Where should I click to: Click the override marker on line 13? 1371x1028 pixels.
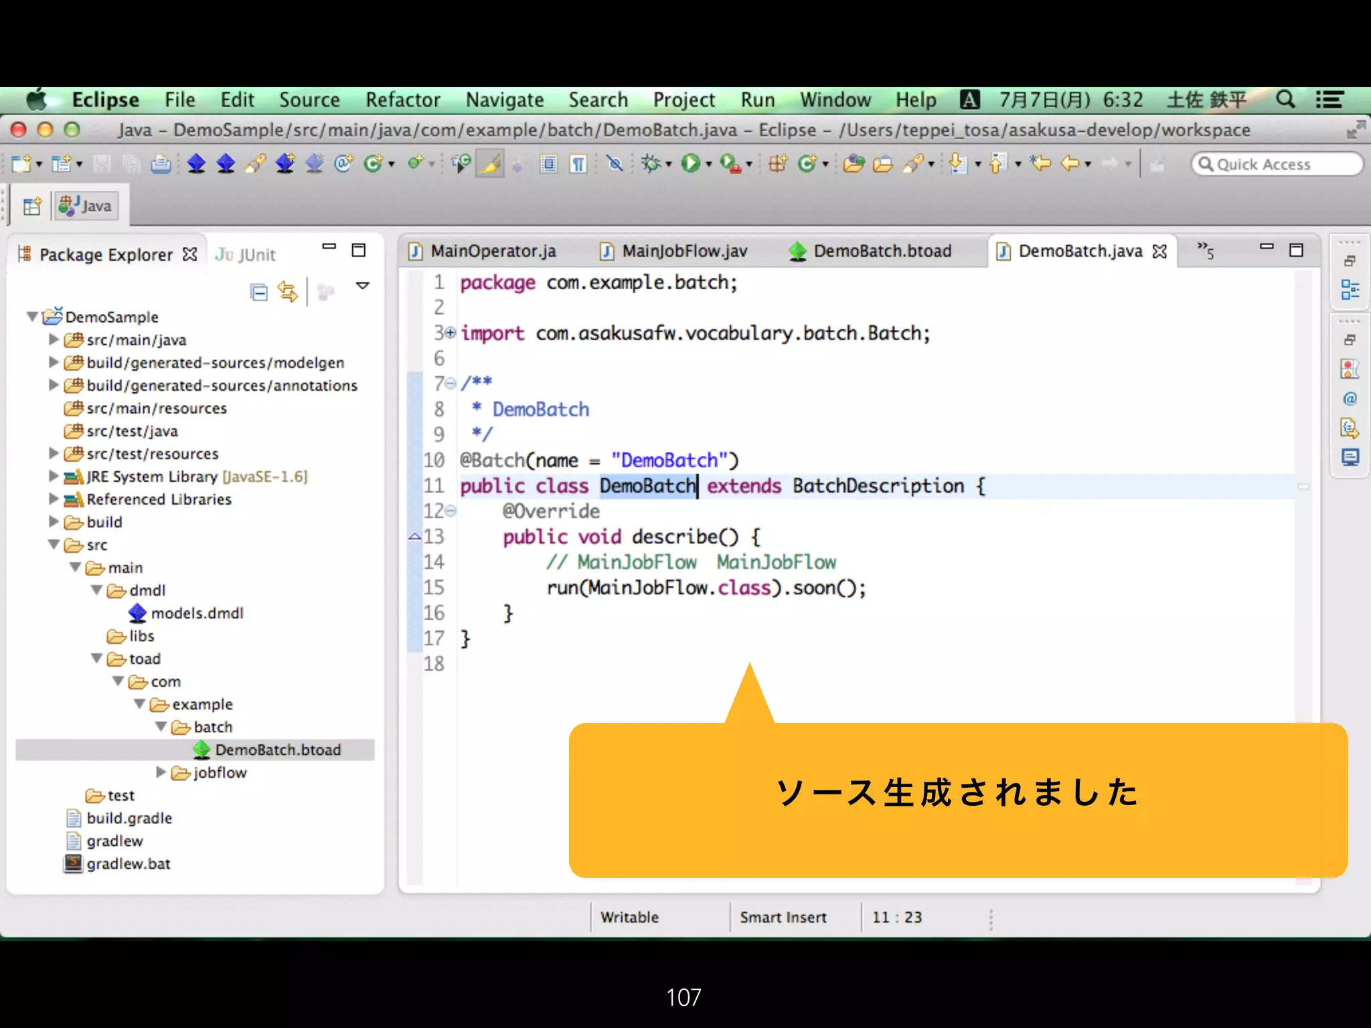coord(414,536)
